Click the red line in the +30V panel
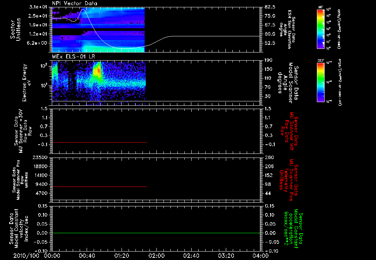The width and height of the screenshot is (376, 260). (x=99, y=142)
